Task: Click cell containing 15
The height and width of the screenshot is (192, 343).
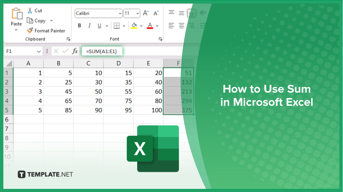Action: [x=118, y=73]
